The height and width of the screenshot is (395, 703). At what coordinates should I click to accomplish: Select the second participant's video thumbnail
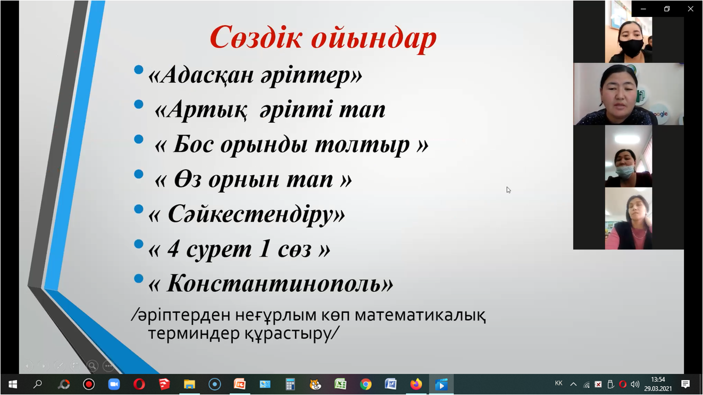(628, 94)
